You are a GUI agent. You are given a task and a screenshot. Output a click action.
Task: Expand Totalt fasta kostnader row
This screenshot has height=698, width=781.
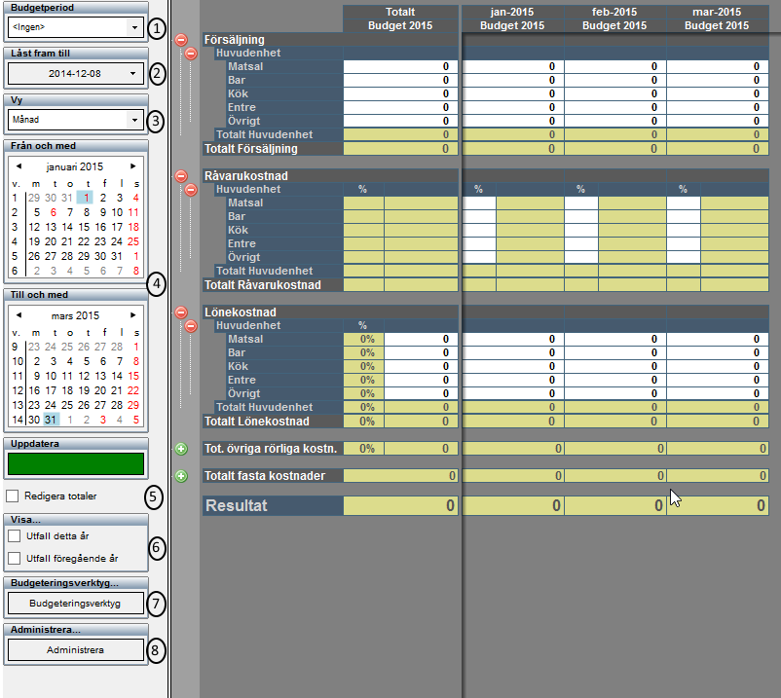coord(181,476)
